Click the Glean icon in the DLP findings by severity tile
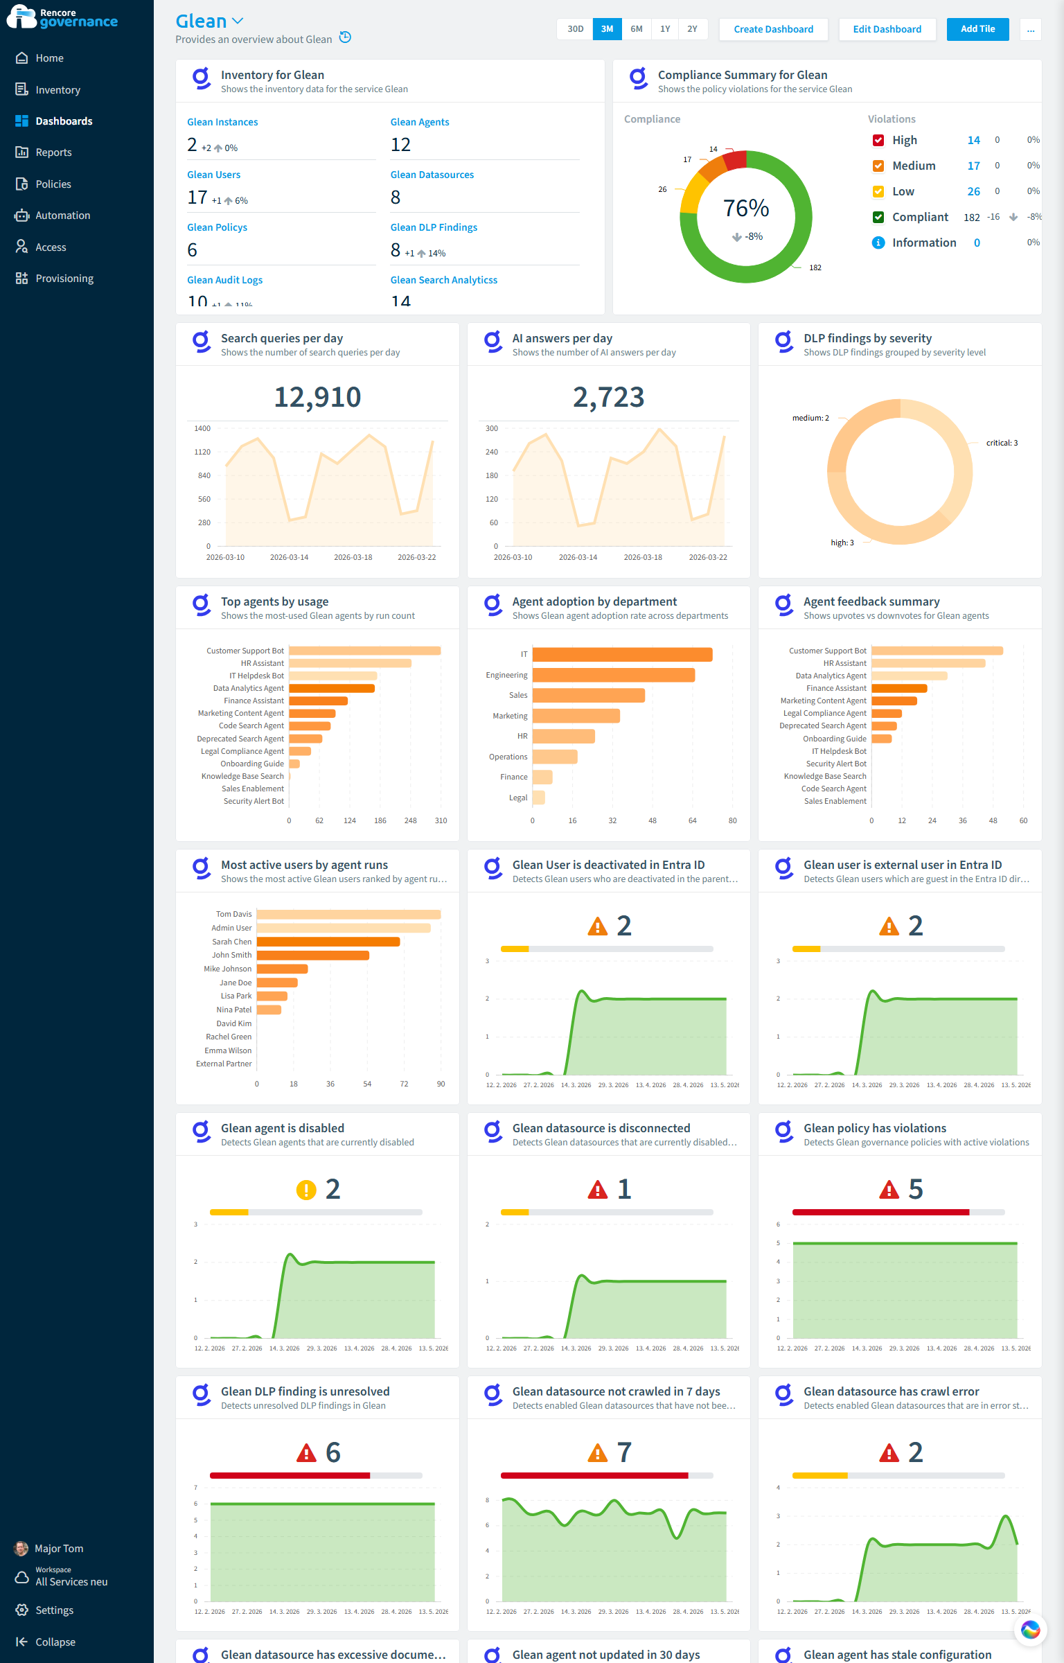 [x=784, y=342]
